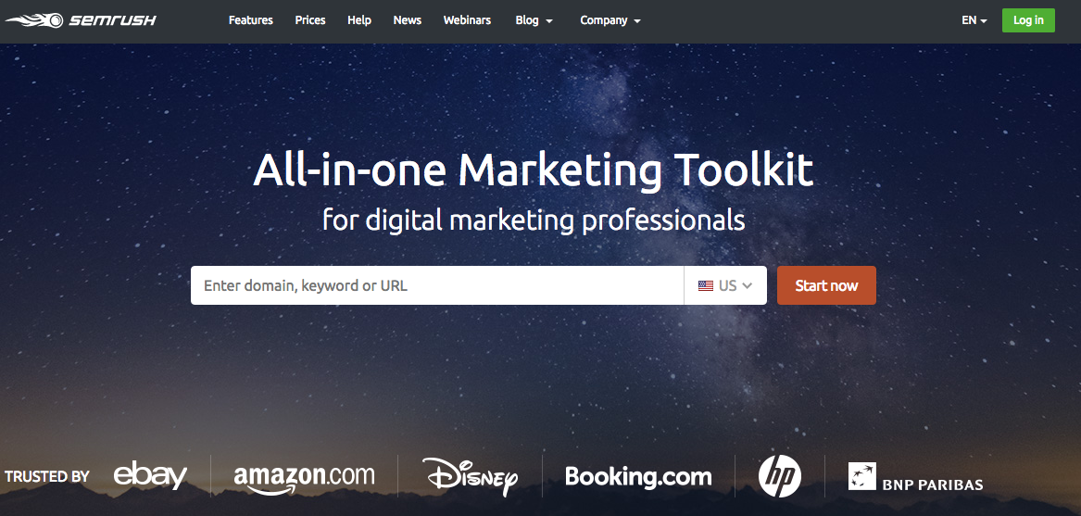Expand the Company menu
The width and height of the screenshot is (1081, 516).
click(610, 20)
